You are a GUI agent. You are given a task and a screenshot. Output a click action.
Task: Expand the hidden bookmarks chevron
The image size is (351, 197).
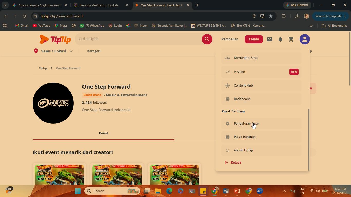tap(311, 26)
